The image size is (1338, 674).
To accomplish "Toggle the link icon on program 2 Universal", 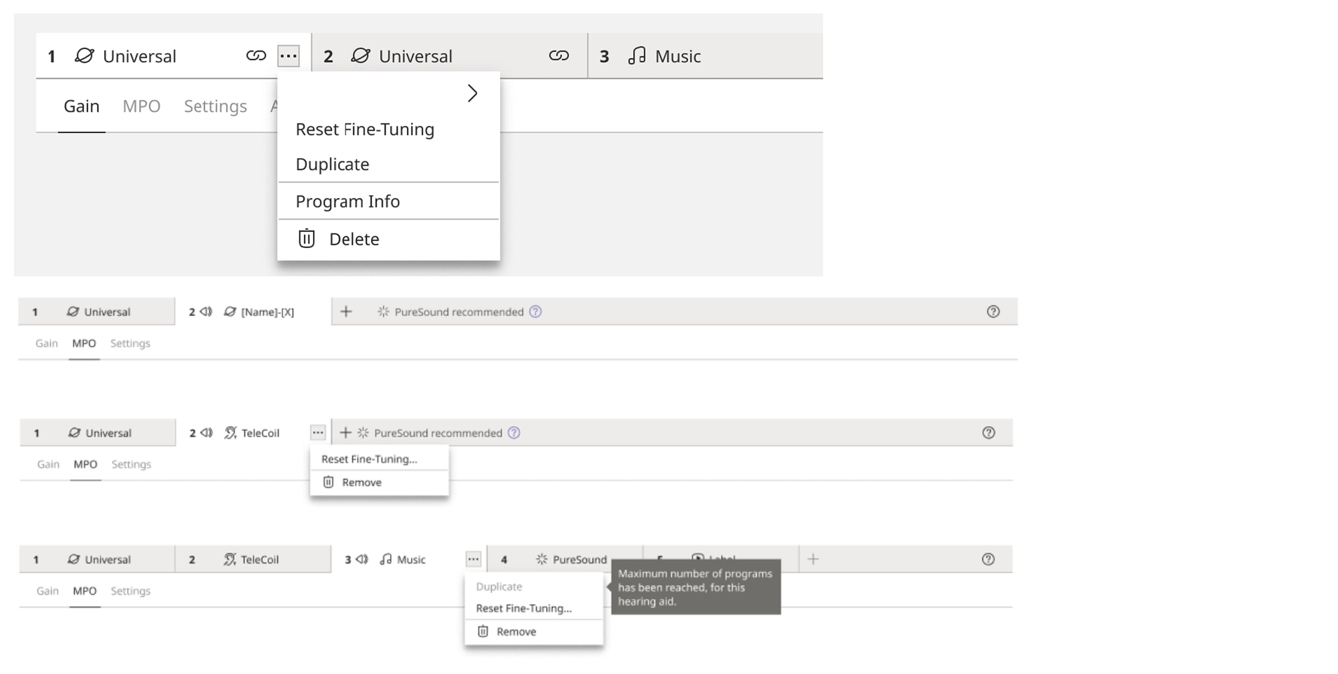I will click(560, 56).
